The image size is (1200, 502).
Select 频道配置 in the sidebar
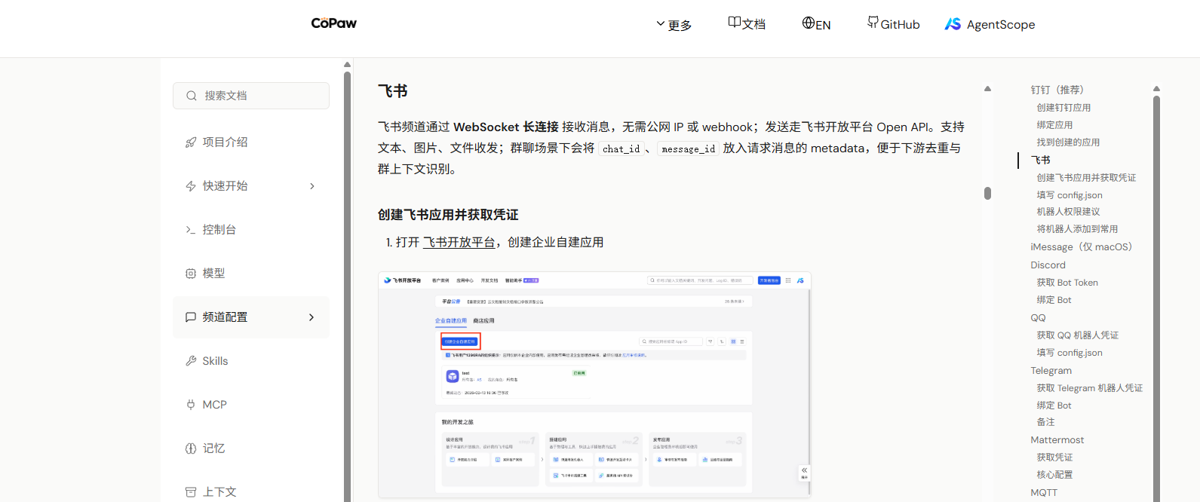(x=251, y=317)
